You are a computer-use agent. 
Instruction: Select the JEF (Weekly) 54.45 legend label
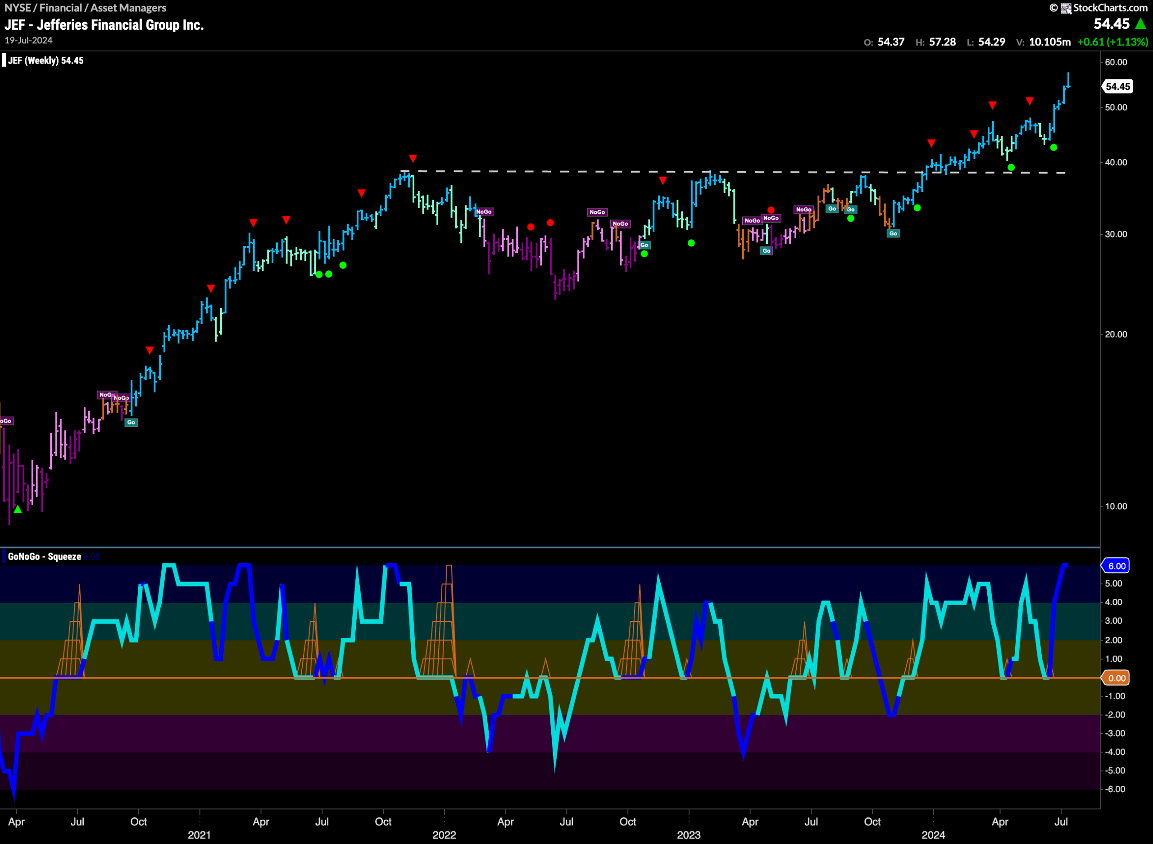click(45, 60)
